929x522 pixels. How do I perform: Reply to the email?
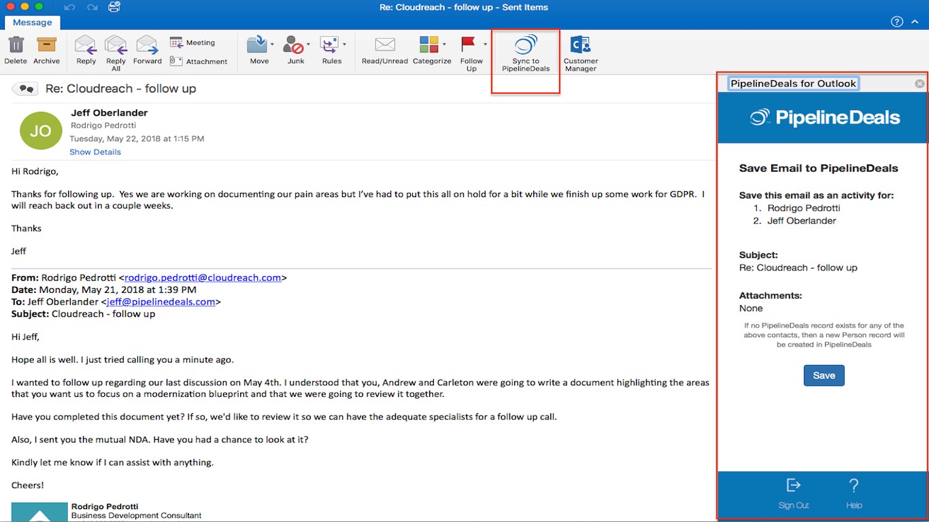click(x=86, y=50)
